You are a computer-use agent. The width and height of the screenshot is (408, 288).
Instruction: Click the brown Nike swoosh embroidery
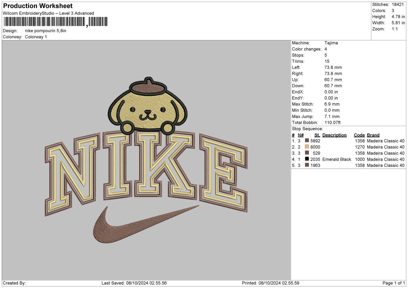[146, 224]
